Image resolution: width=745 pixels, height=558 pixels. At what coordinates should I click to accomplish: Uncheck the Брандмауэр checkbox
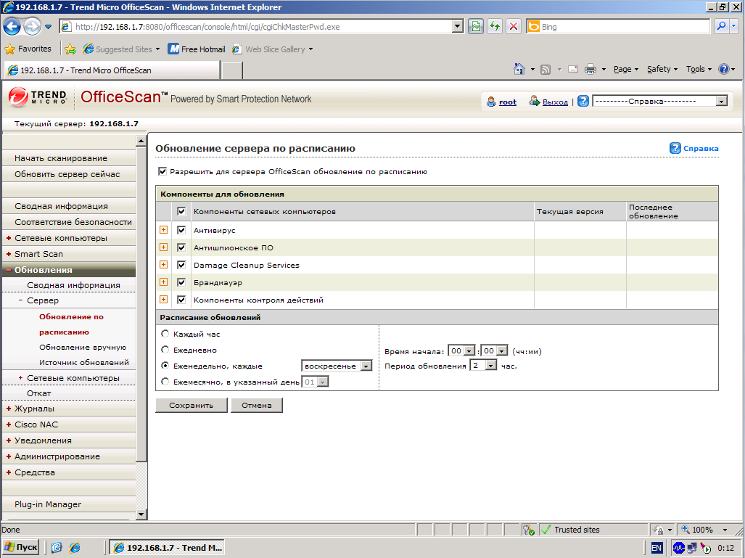click(x=181, y=282)
